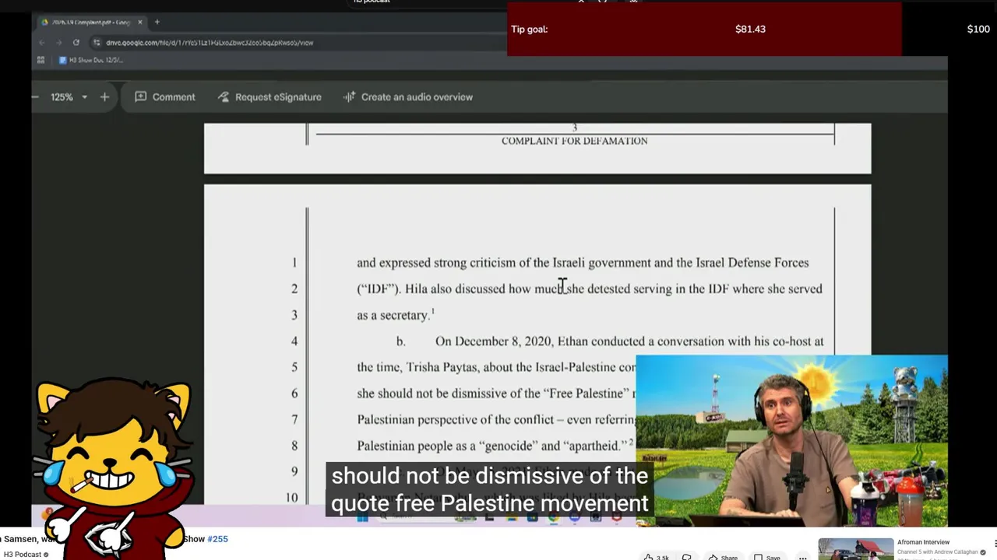Click the 'COMPLAINT FOR DEFAMATION' footer text

(x=574, y=141)
